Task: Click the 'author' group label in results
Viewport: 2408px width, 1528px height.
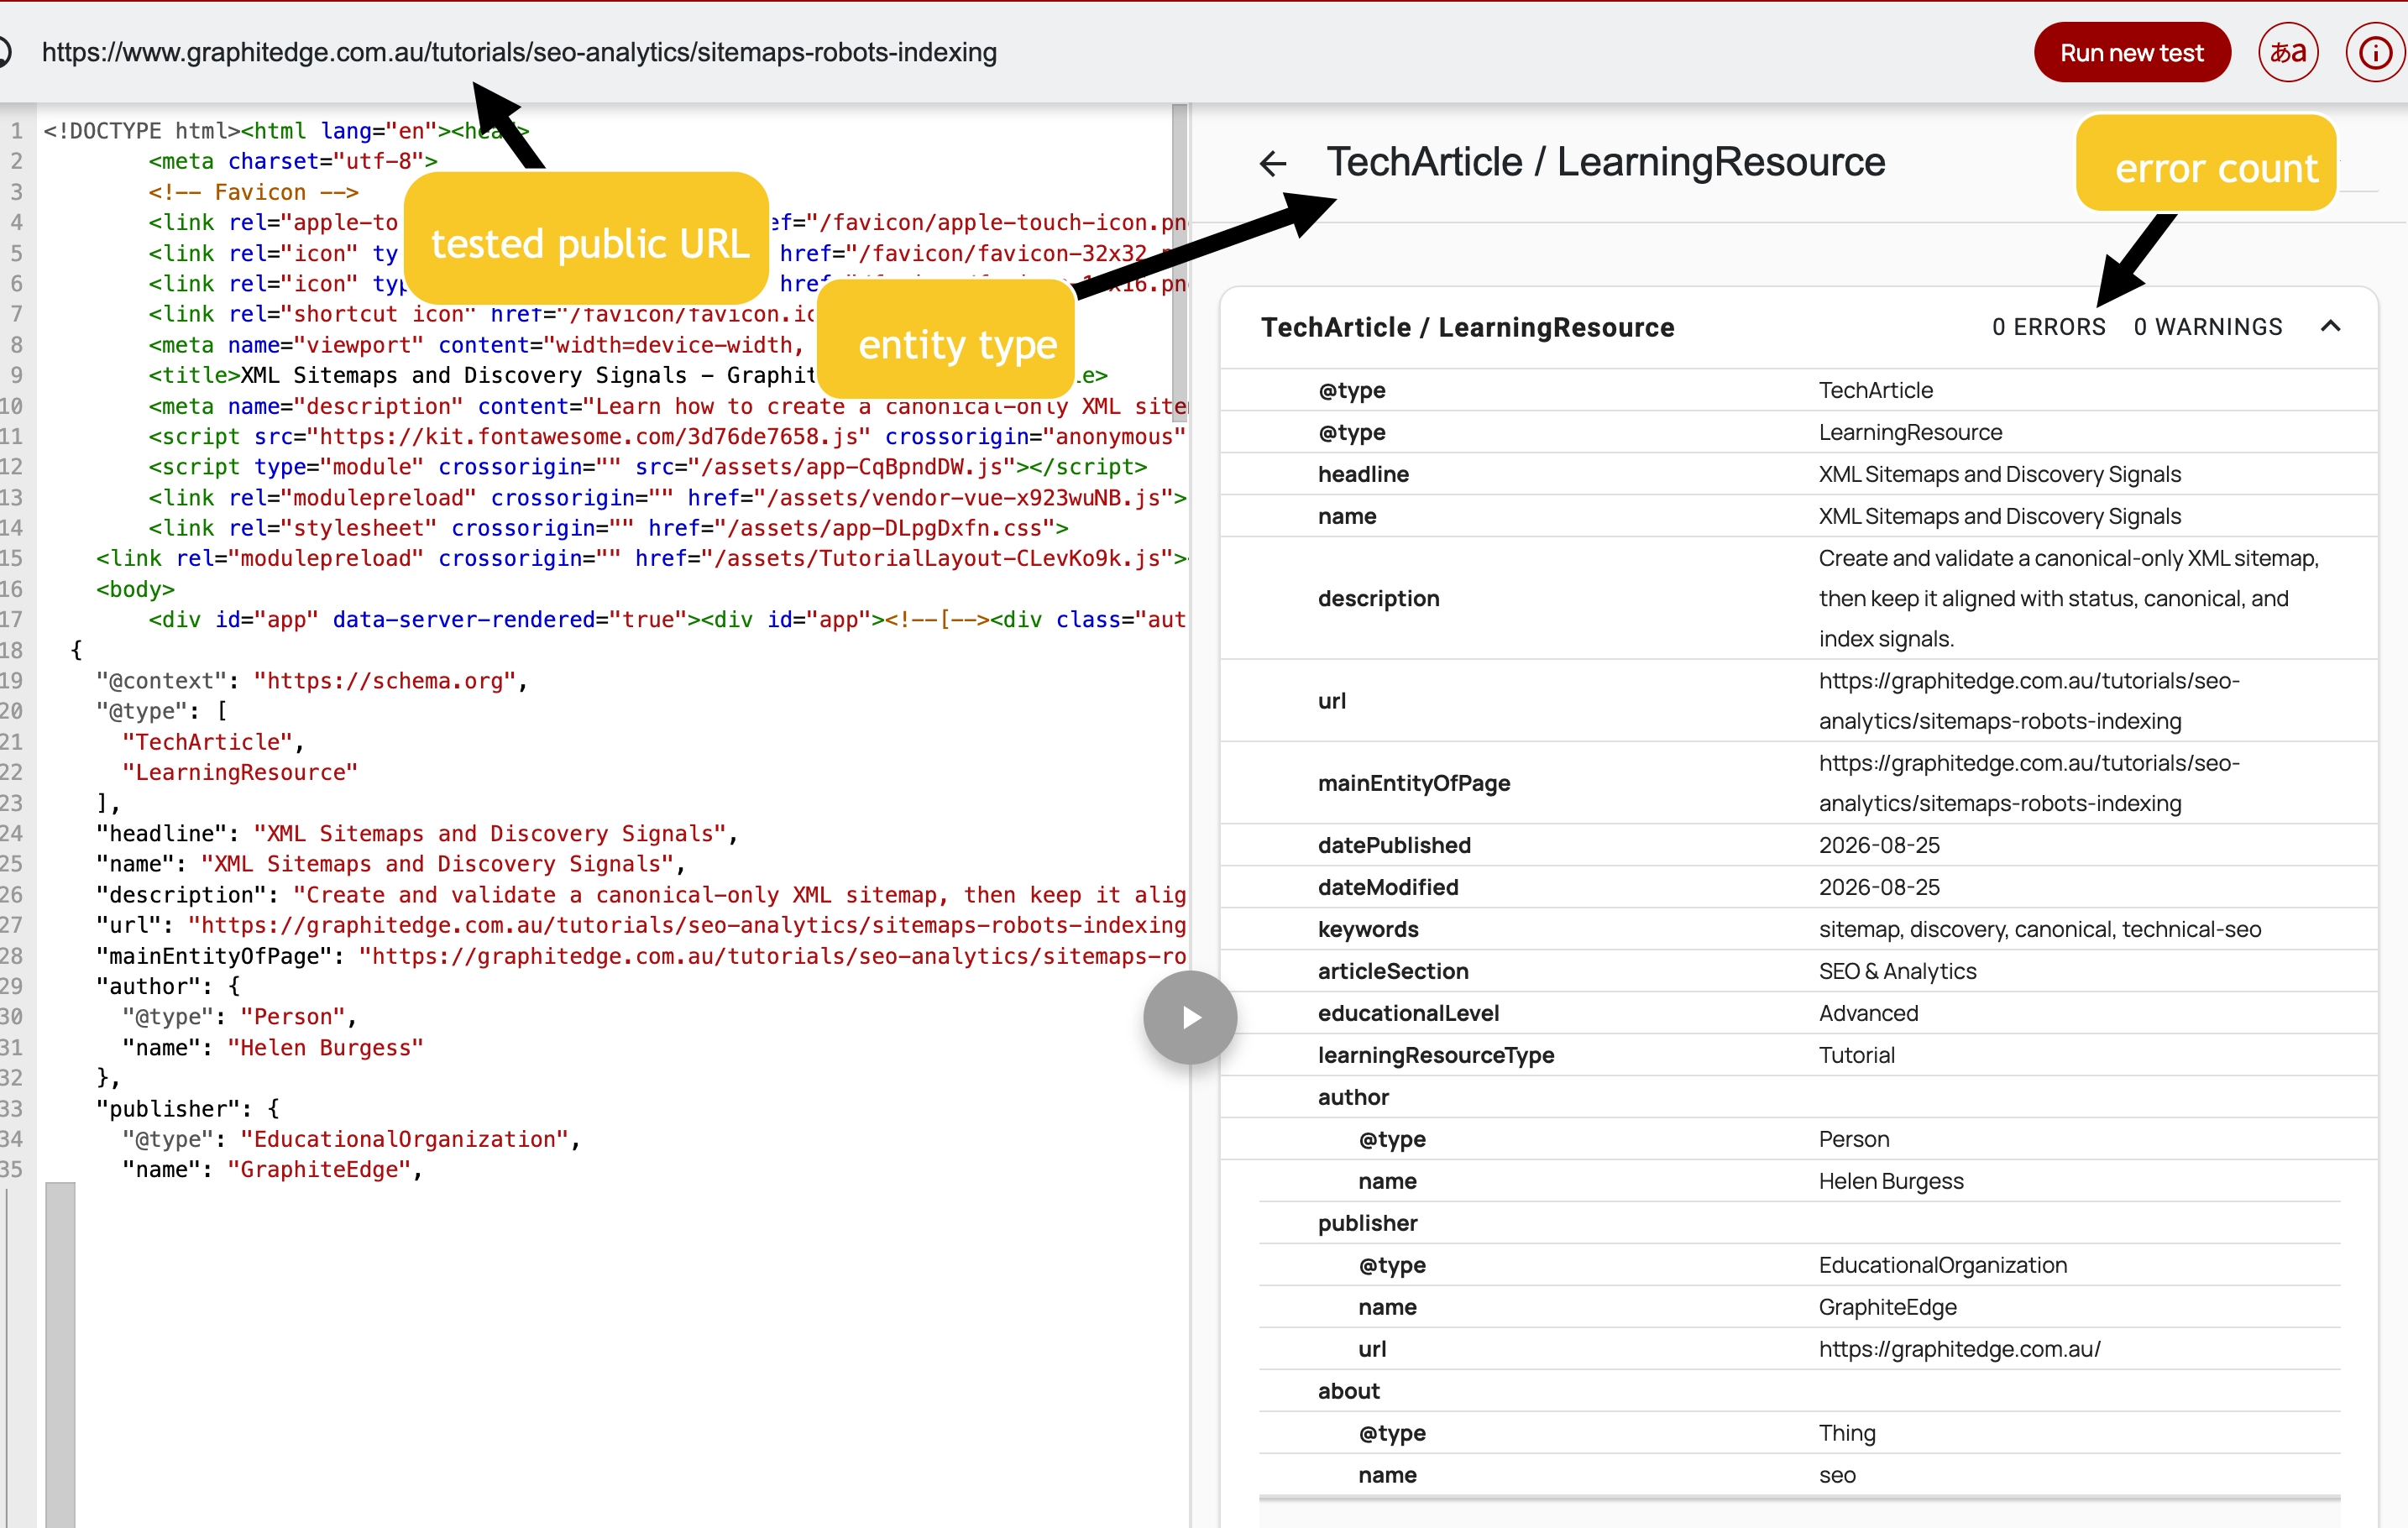Action: (1353, 1097)
